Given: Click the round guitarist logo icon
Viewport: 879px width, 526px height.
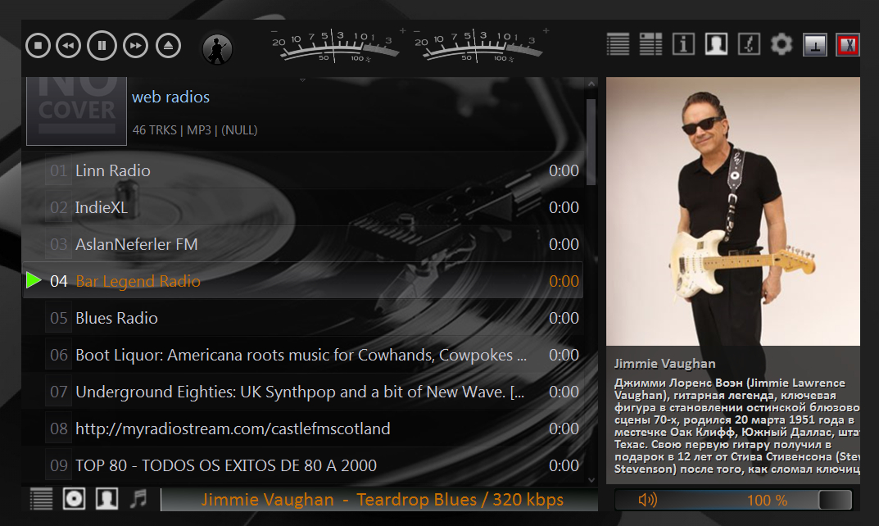Looking at the screenshot, I should coord(218,49).
